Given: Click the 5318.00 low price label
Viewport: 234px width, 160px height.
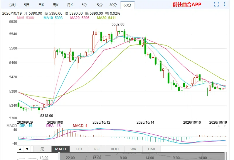Looking at the screenshot, I should 47,116.
